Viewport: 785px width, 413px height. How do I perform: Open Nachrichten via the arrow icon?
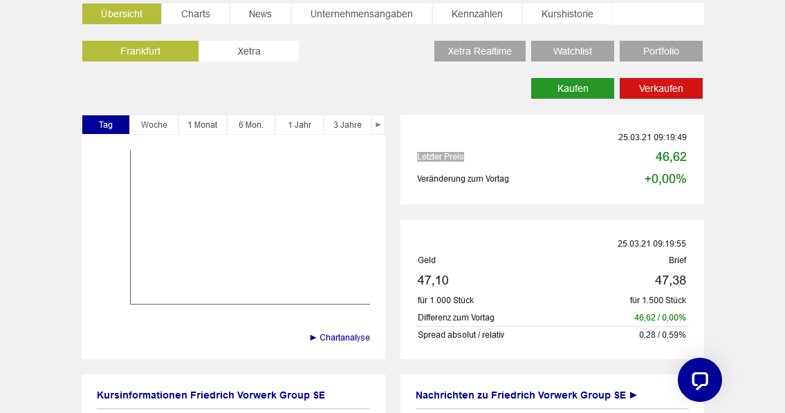[x=634, y=395]
